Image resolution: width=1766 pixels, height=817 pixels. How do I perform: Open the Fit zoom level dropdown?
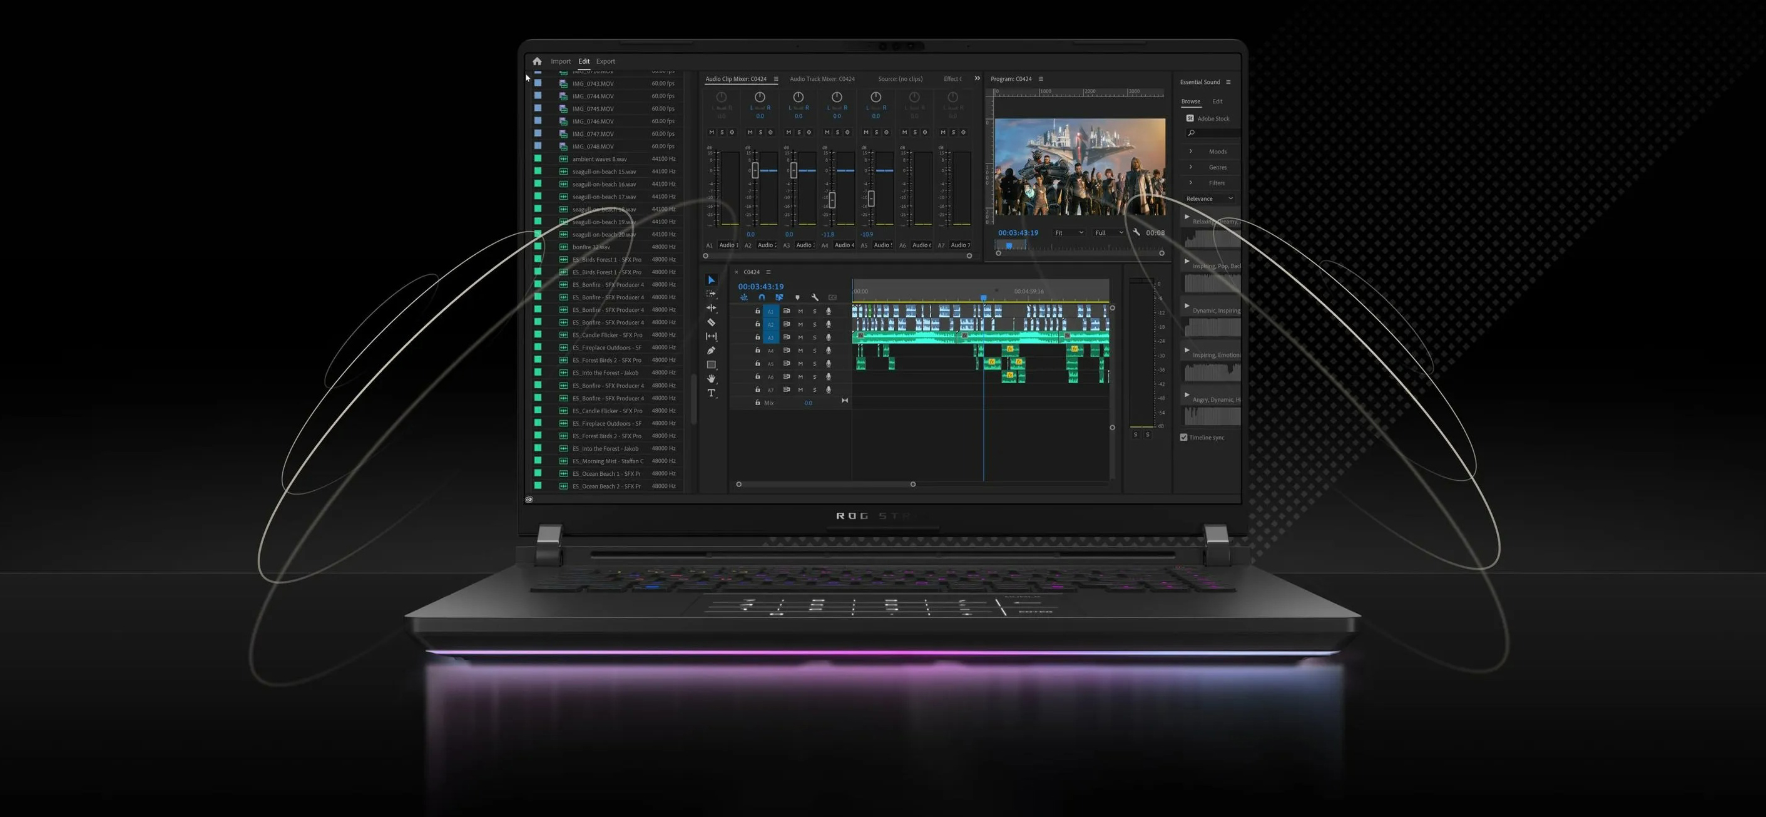(1069, 232)
